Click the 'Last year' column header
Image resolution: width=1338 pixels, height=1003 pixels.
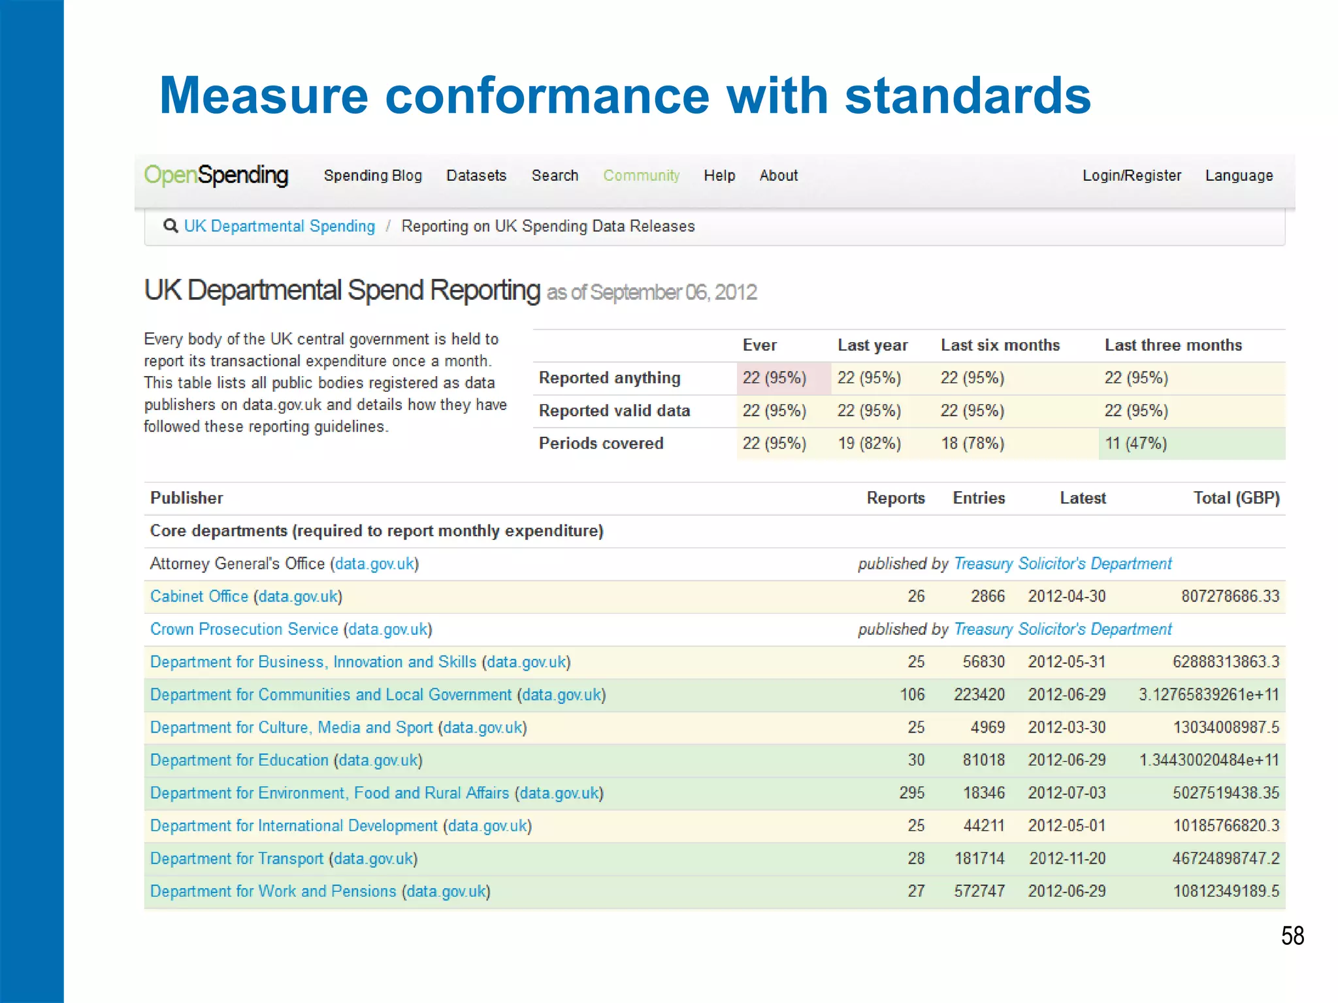tap(873, 345)
